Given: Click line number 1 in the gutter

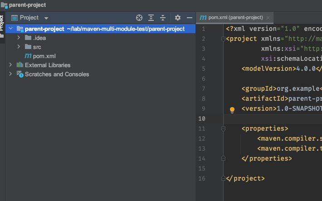Looking at the screenshot, I should click(x=203, y=29).
